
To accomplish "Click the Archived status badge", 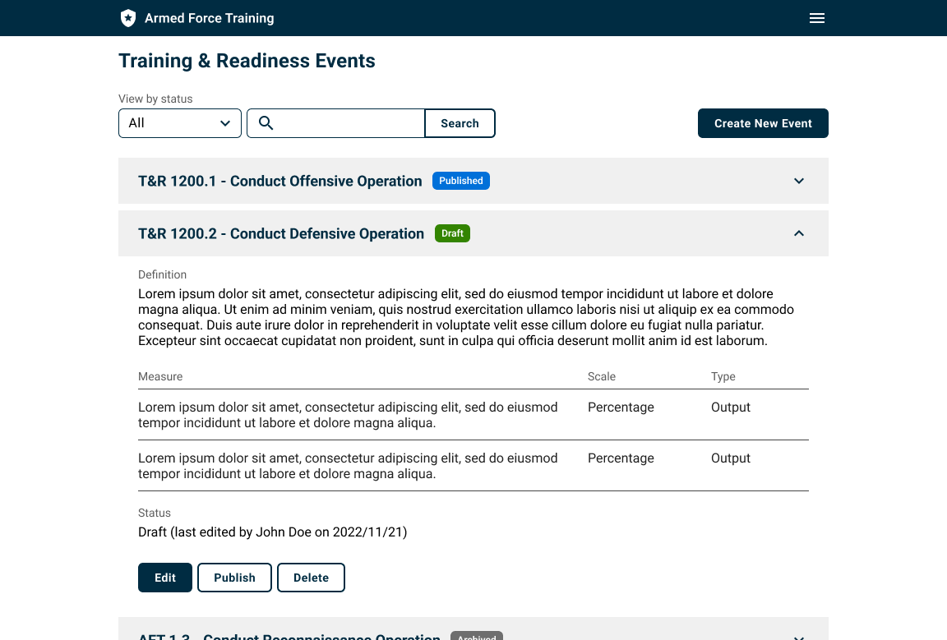I will click(x=477, y=637).
